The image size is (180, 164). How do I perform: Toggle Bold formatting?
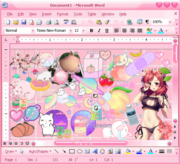coord(91,31)
